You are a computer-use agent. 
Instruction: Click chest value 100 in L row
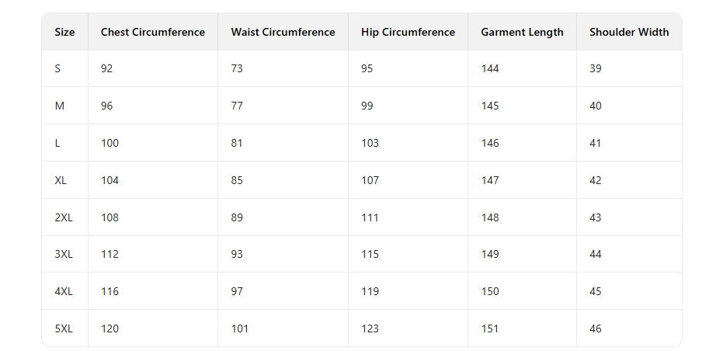[x=109, y=143]
